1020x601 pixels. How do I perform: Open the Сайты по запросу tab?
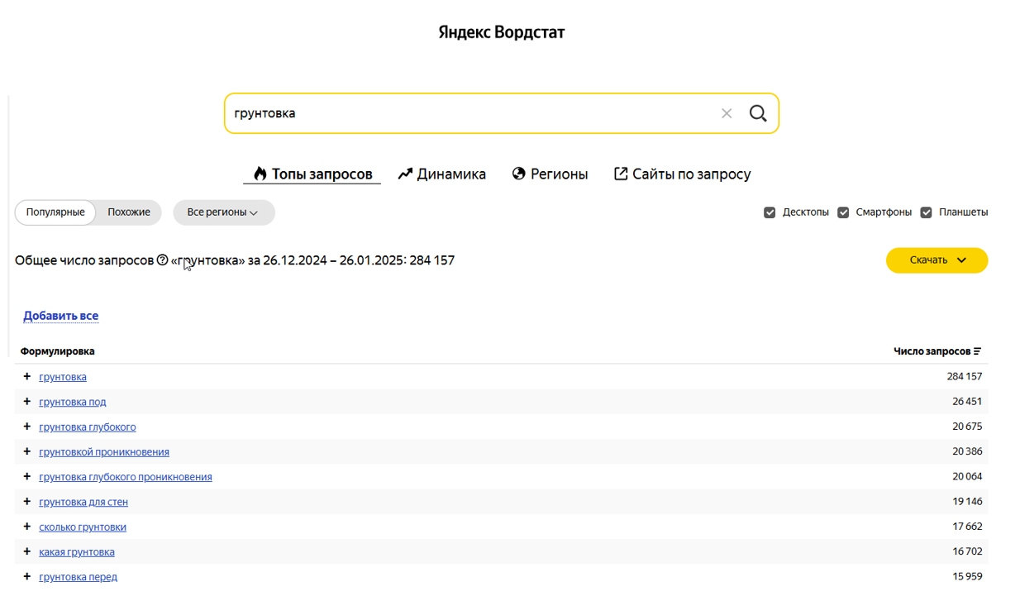(x=682, y=174)
